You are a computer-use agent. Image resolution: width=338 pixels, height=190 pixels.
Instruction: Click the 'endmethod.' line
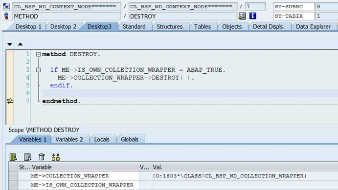[x=62, y=101]
